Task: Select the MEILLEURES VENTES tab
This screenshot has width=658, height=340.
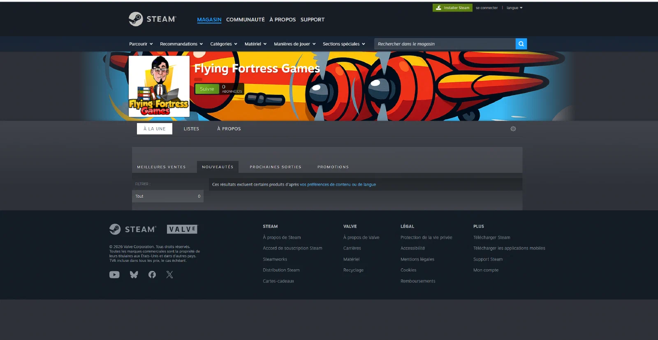Action: click(161, 167)
